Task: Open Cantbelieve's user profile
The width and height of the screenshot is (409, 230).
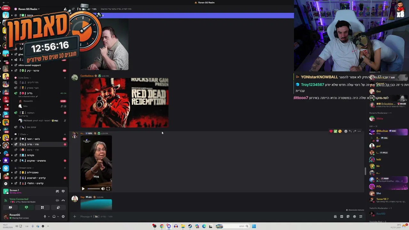Action: tap(87, 76)
